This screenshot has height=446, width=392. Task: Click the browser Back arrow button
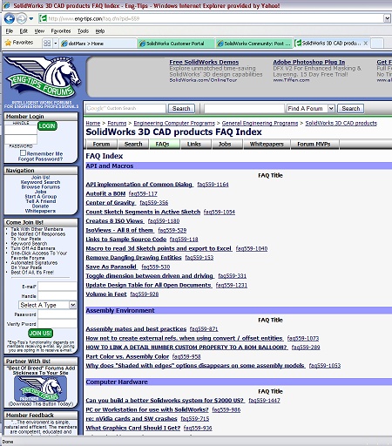click(x=9, y=18)
